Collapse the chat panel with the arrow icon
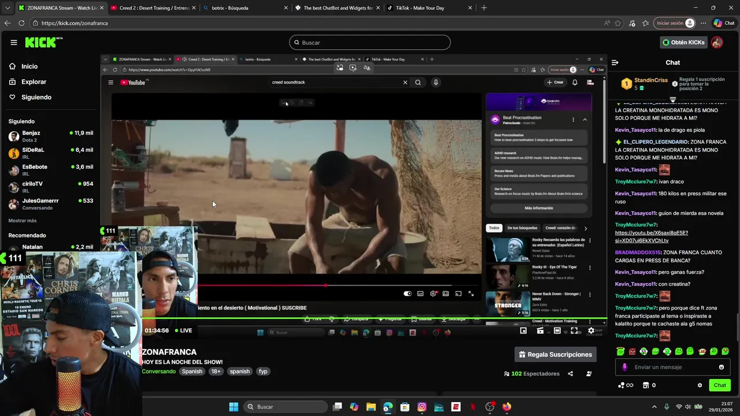The image size is (740, 416). 615,62
